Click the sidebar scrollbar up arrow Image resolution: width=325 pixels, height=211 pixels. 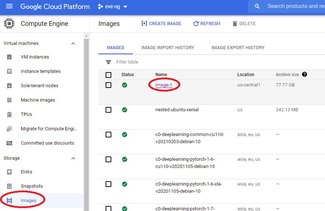[87, 36]
